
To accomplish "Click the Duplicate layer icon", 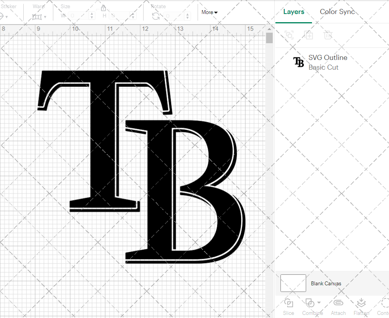I will point(308,35).
